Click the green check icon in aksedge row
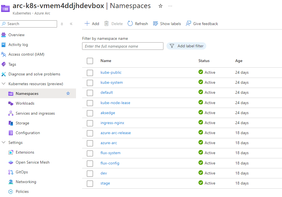This screenshot has height=197, width=282. [201, 112]
